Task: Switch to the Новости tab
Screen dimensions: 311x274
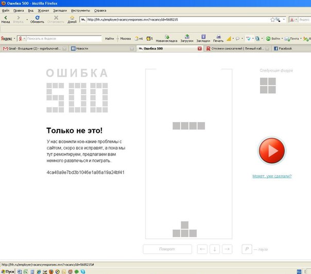Action: click(x=102, y=48)
